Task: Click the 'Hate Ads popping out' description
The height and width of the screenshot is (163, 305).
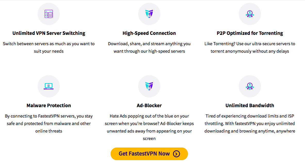Action: (x=149, y=127)
